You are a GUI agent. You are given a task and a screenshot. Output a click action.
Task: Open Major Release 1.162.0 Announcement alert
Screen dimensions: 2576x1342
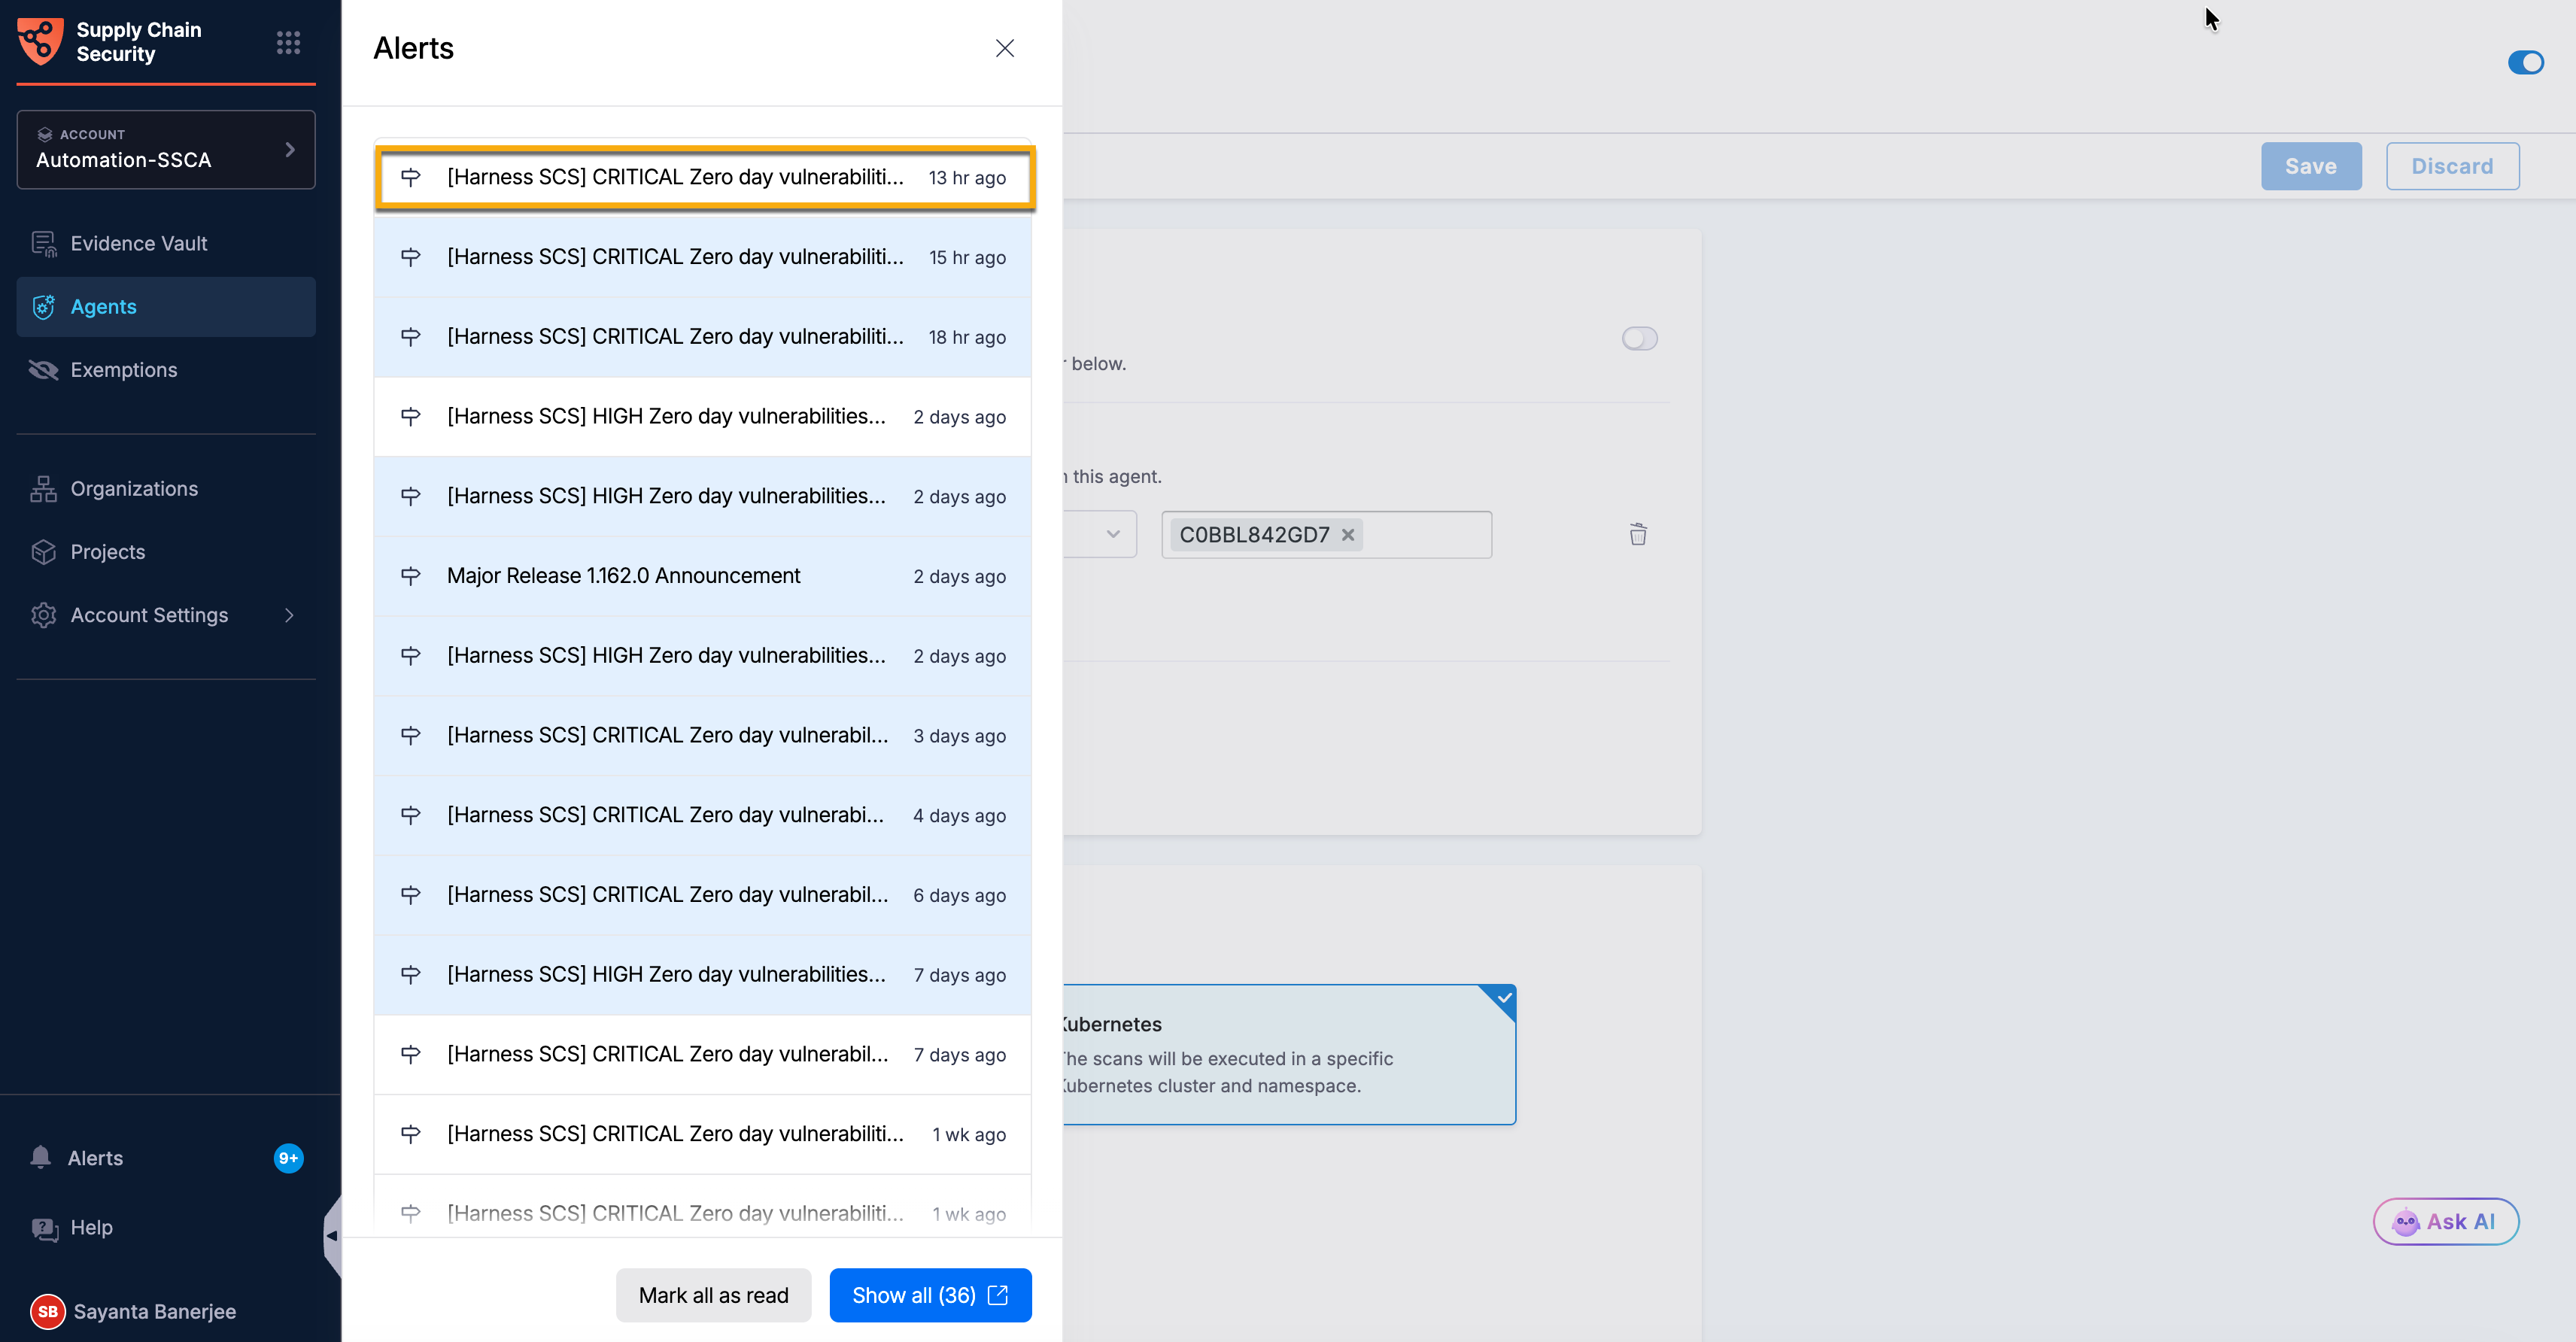[x=702, y=576]
